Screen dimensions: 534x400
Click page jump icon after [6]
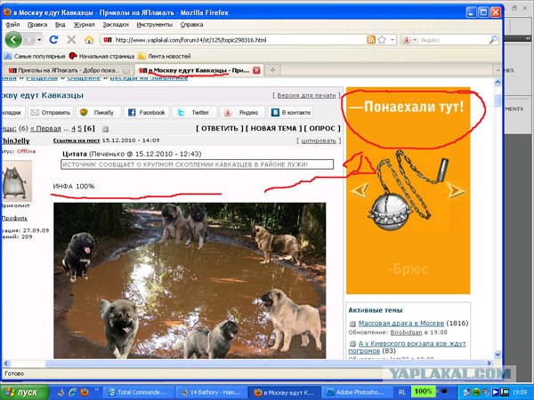(106, 129)
